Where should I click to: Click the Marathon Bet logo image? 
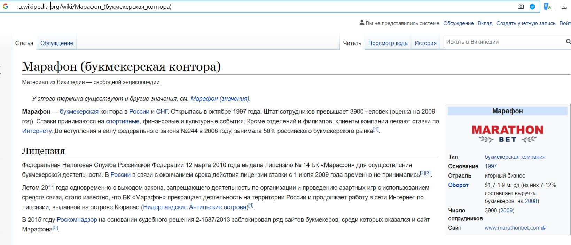[507, 134]
